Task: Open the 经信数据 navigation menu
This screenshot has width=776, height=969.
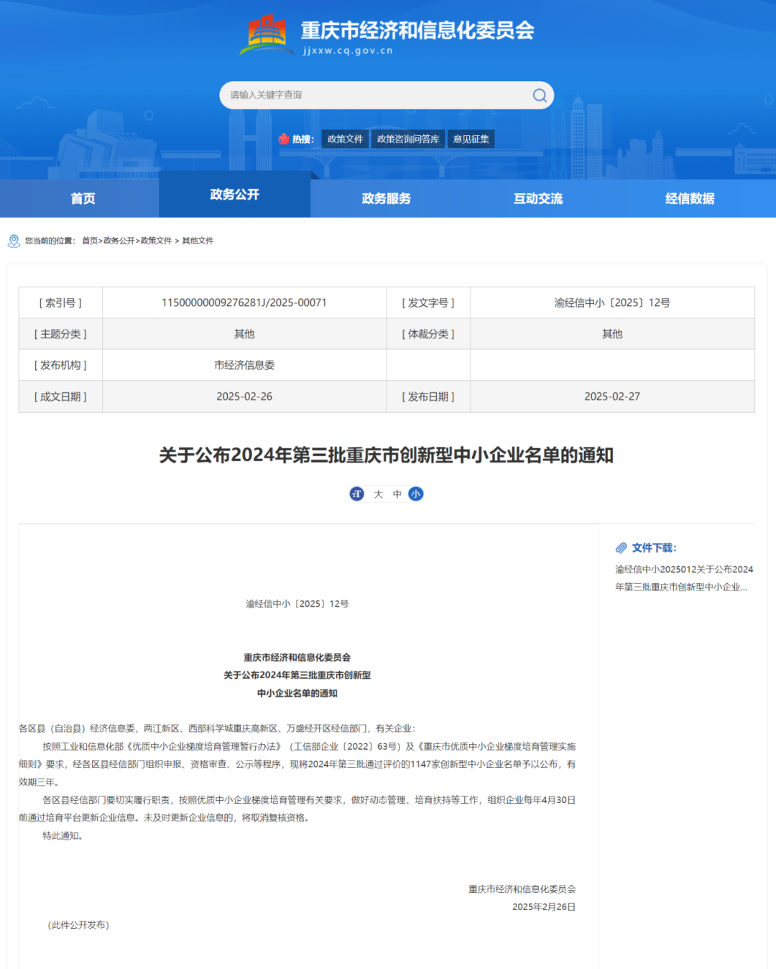Action: click(689, 198)
